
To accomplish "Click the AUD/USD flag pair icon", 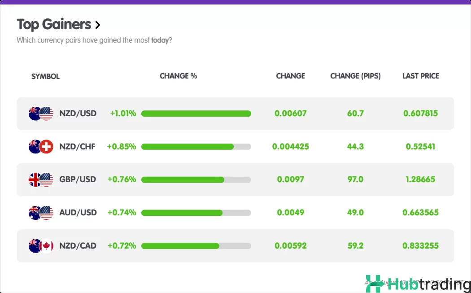I will point(41,213).
